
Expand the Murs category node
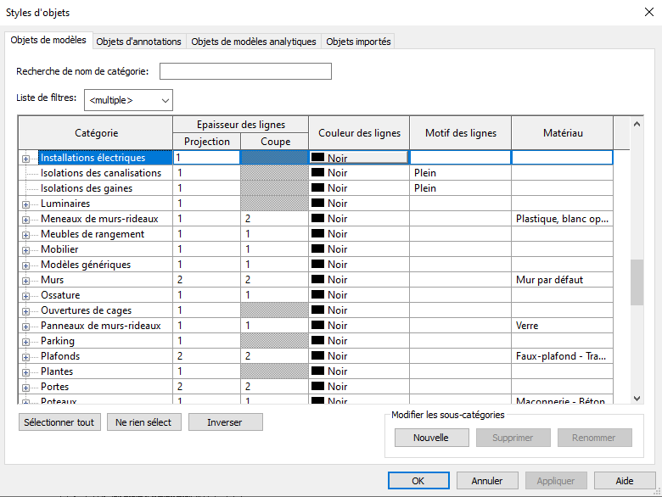(x=25, y=280)
